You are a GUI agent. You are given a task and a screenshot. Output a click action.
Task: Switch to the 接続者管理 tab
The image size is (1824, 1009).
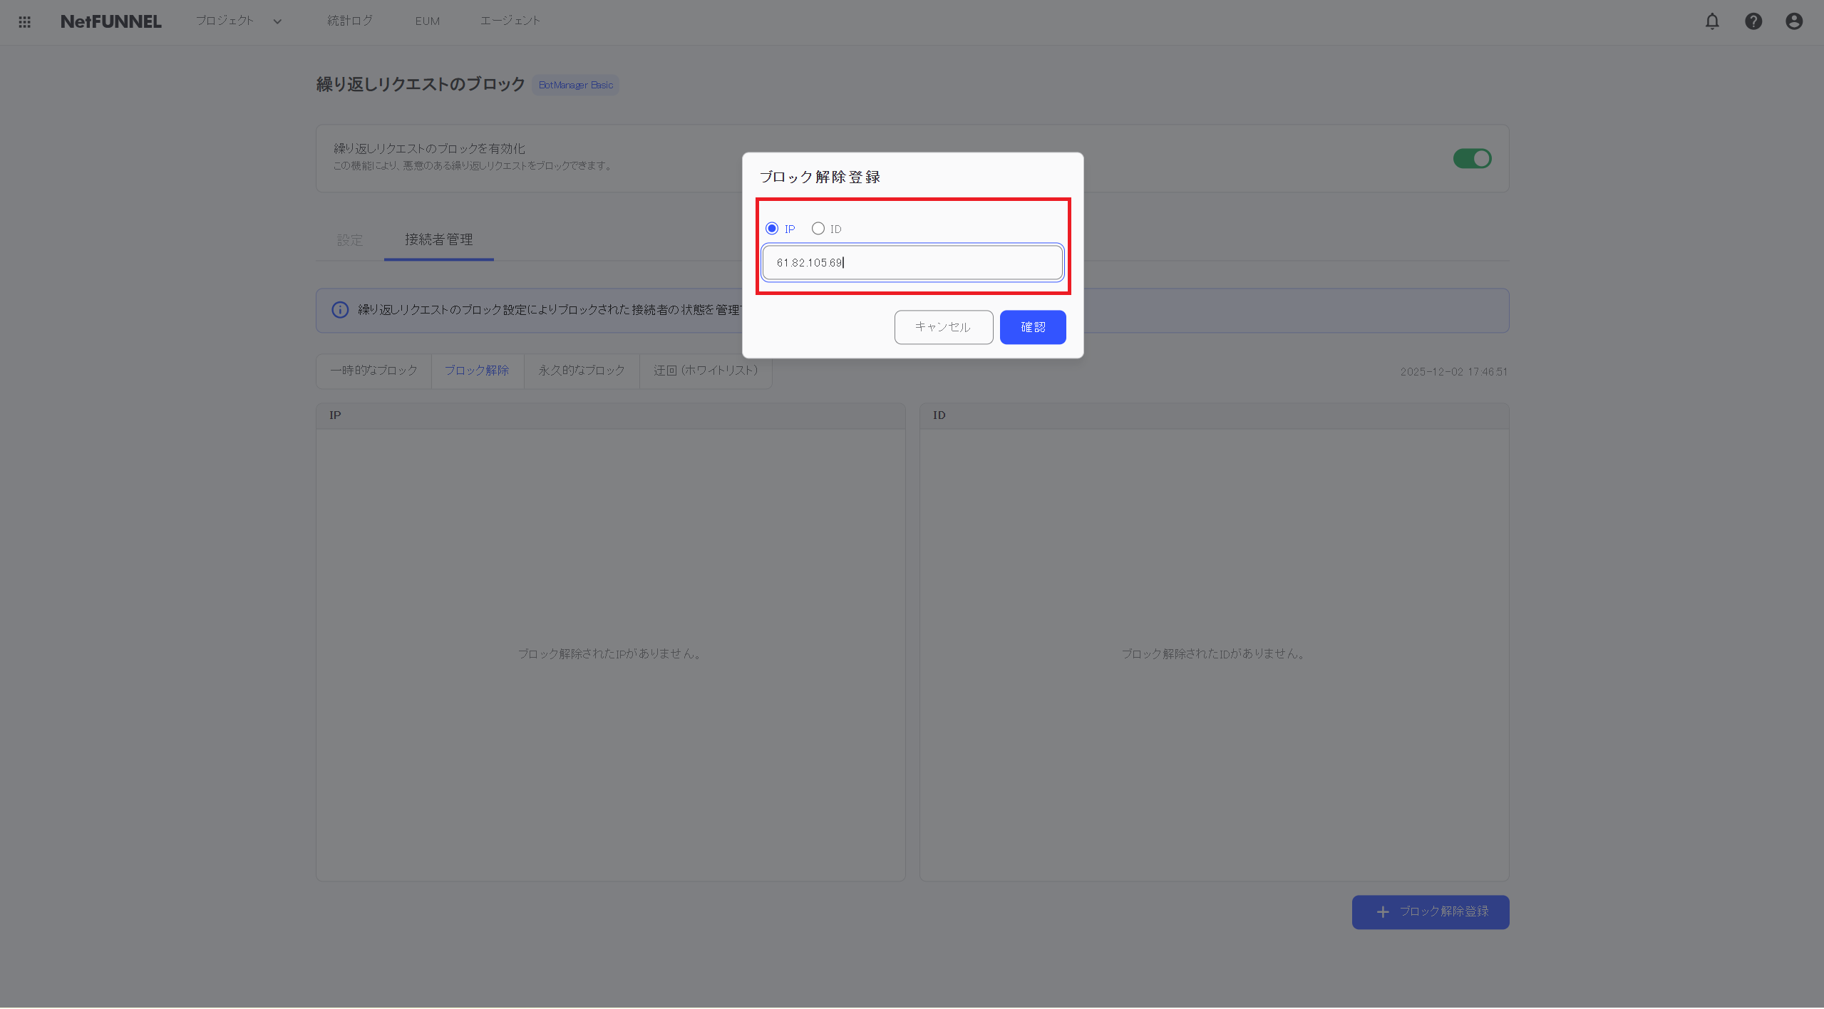point(438,240)
